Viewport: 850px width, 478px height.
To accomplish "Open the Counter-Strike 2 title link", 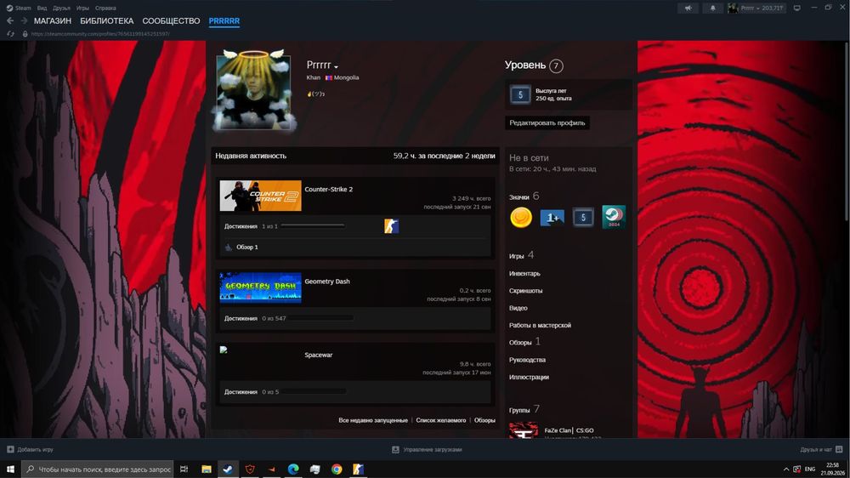I will point(328,189).
